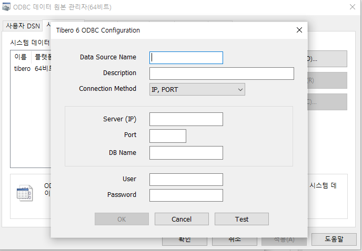
Task: Click the disabled (C)... configure button
Action: coord(327,102)
